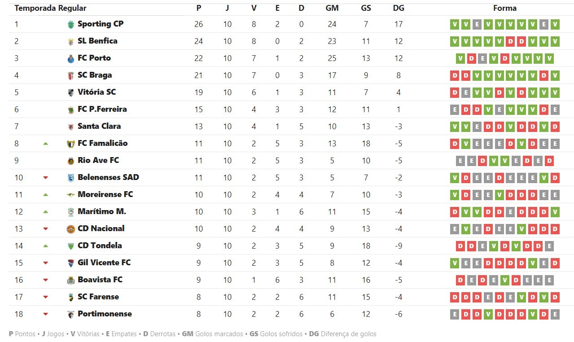The image size is (574, 342).
Task: Click the SL Benfica club crest
Action: click(70, 41)
